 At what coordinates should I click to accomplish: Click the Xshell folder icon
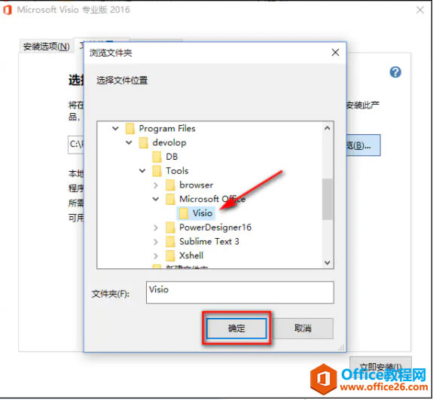coord(170,256)
